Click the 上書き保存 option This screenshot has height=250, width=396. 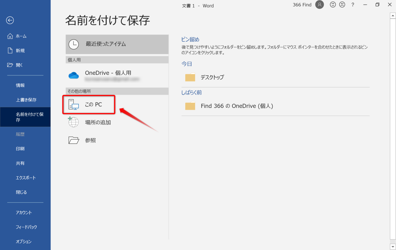(26, 100)
